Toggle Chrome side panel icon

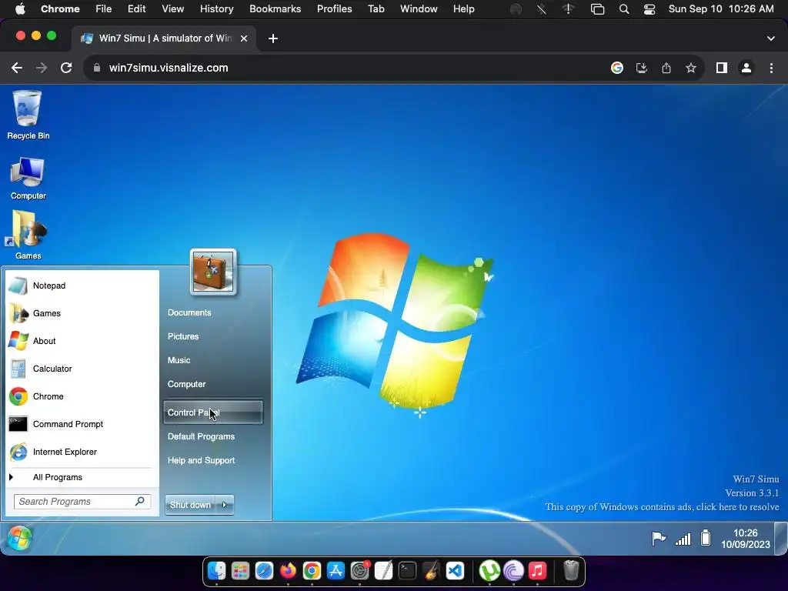(722, 68)
